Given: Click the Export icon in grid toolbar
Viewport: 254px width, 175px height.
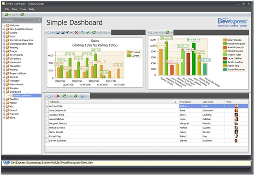Looking at the screenshot, I should pos(82,96).
